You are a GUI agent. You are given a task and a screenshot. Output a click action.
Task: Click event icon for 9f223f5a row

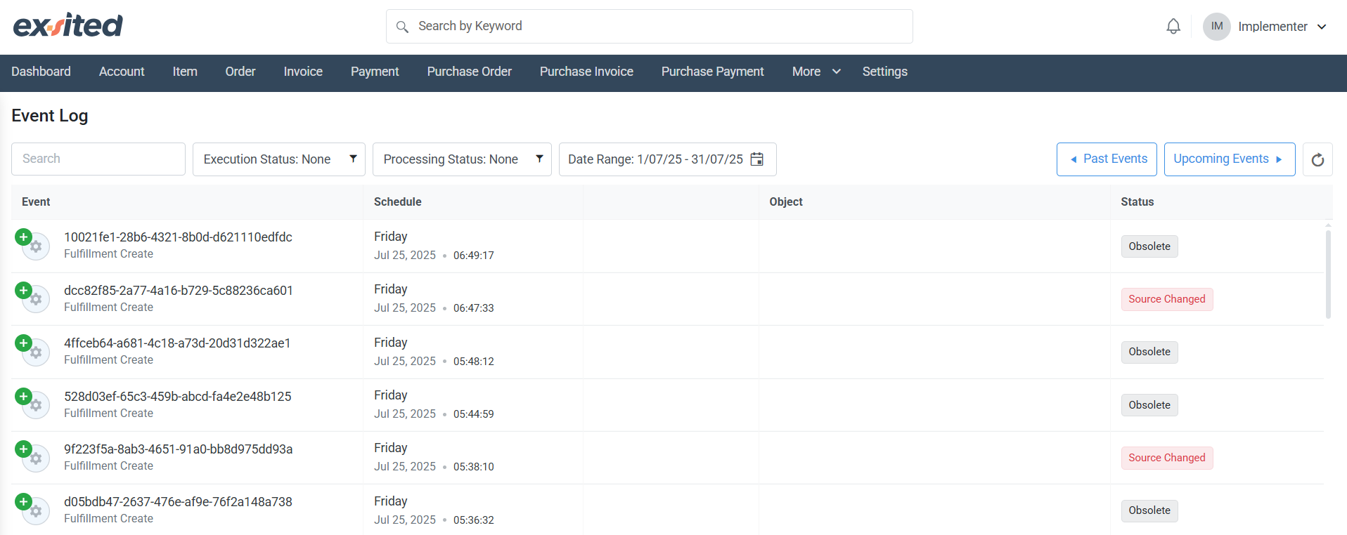point(32,456)
